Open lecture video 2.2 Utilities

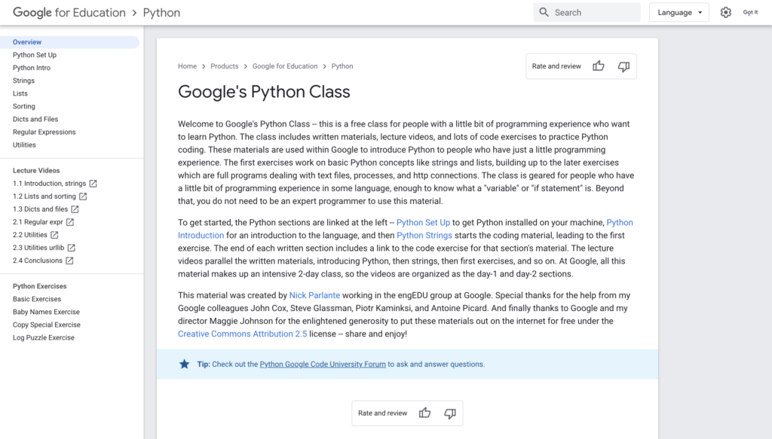click(30, 235)
